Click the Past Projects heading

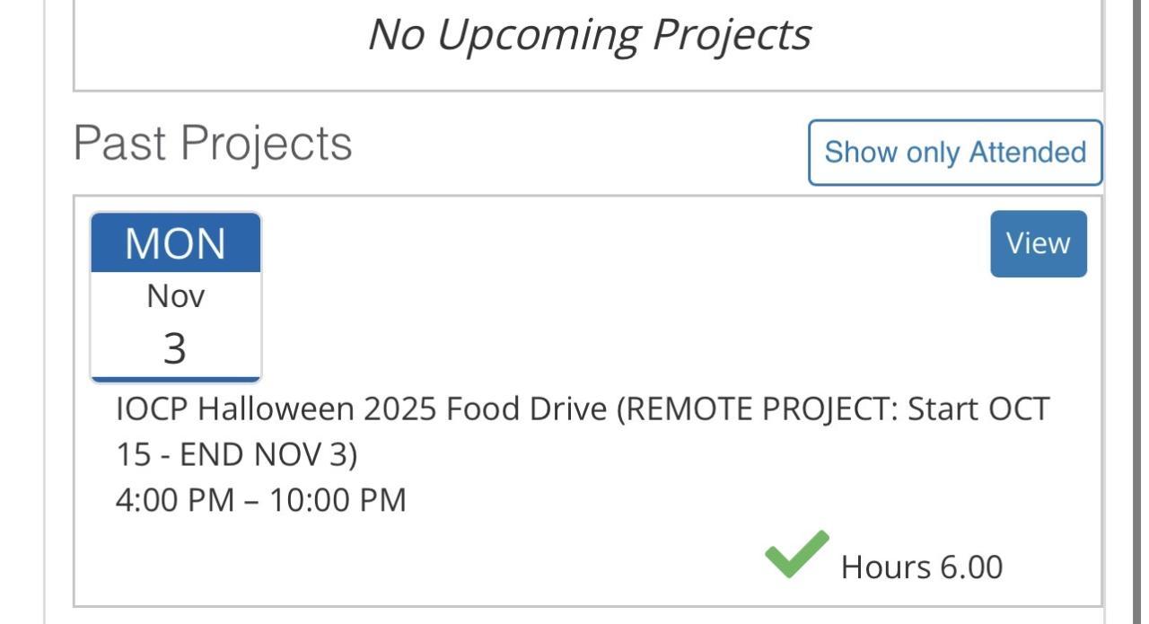tap(213, 143)
